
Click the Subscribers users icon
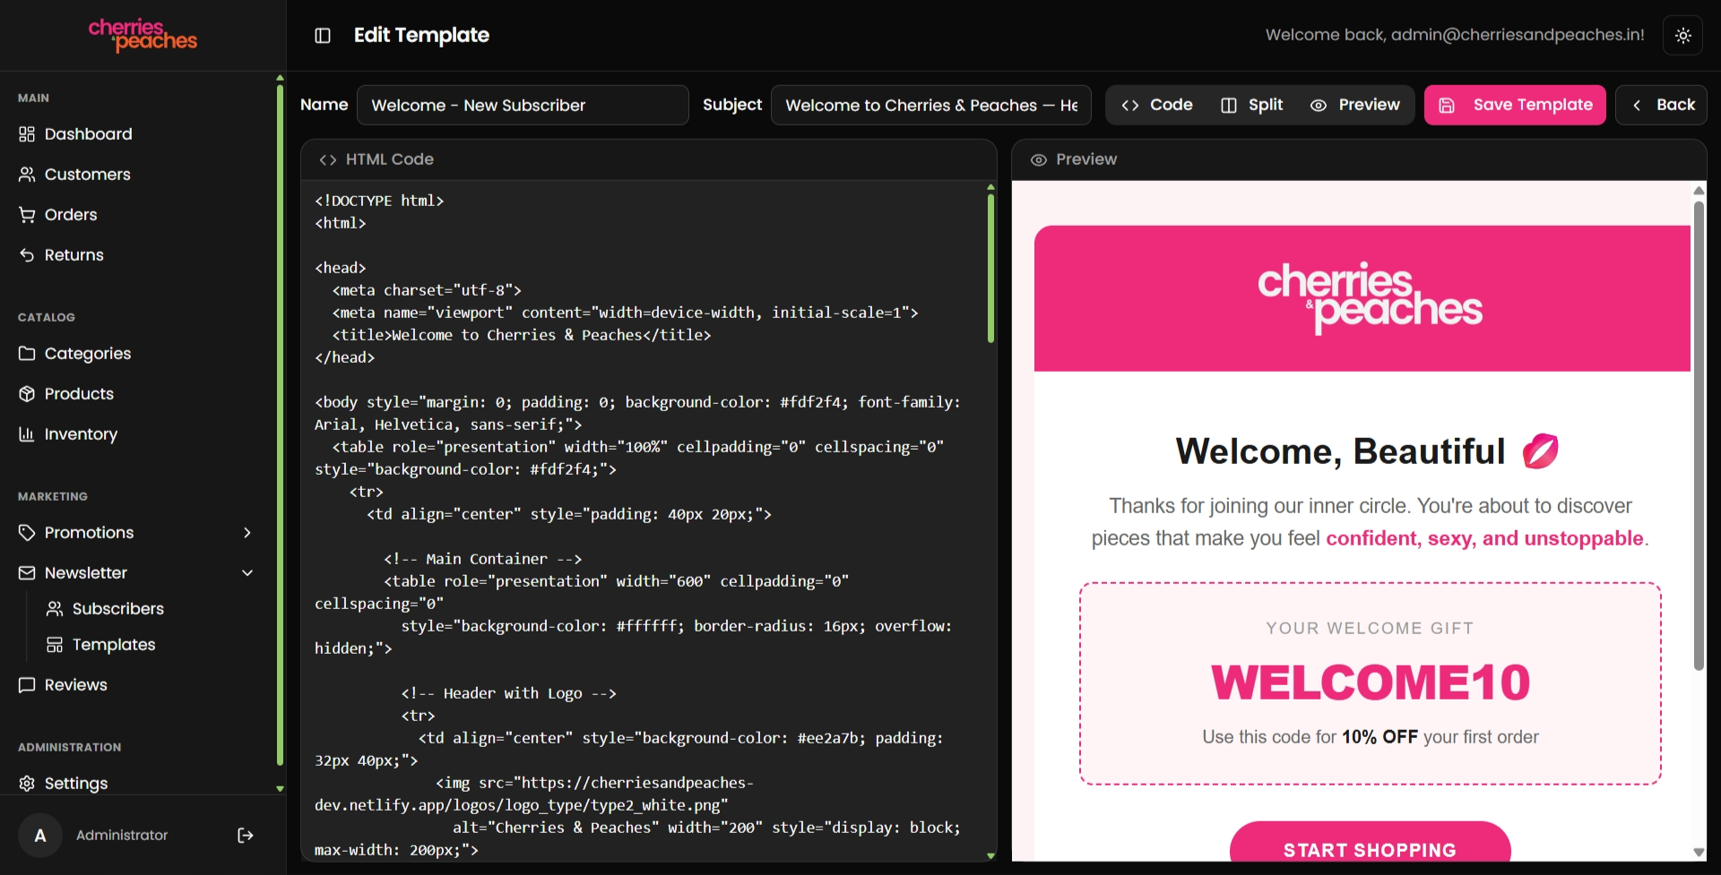click(55, 609)
